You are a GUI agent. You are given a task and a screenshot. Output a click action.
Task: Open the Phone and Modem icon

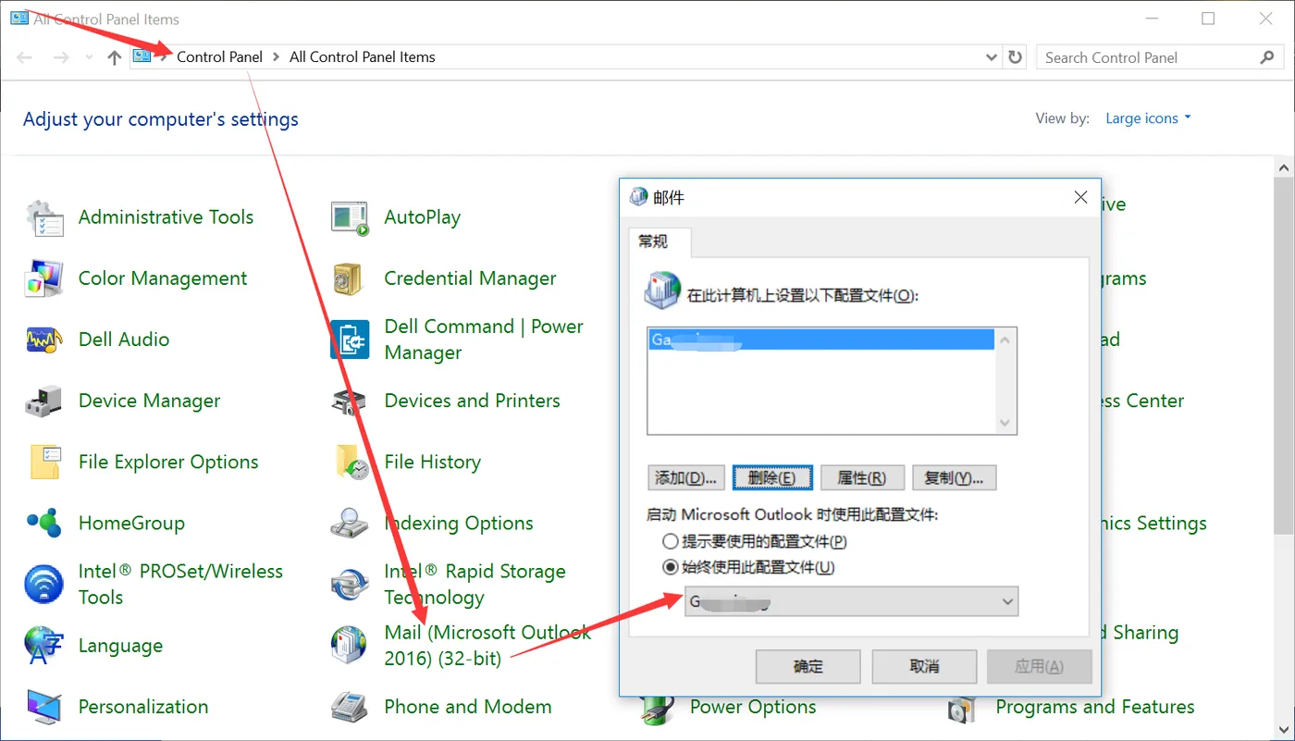(351, 707)
